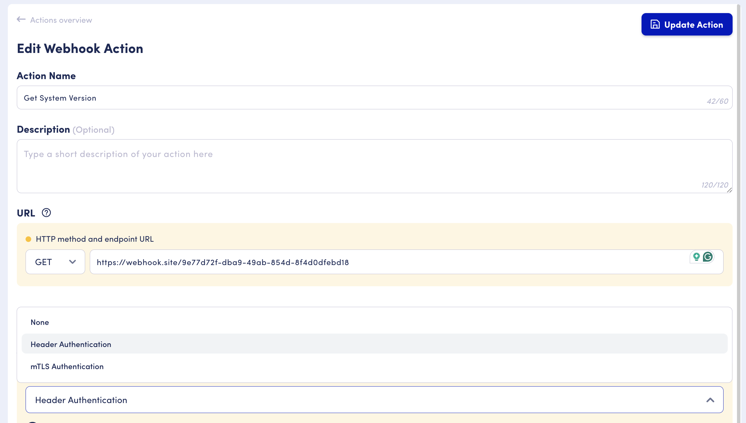The image size is (746, 423).
Task: Click the Action Name text field
Action: 343,98
